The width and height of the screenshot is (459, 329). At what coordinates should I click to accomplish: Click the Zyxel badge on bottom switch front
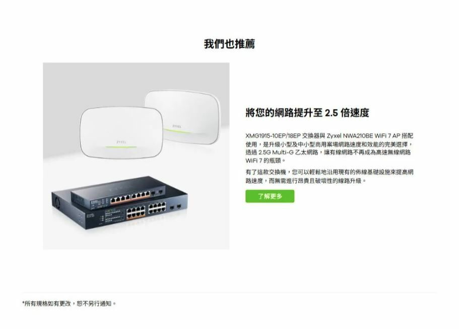point(90,216)
